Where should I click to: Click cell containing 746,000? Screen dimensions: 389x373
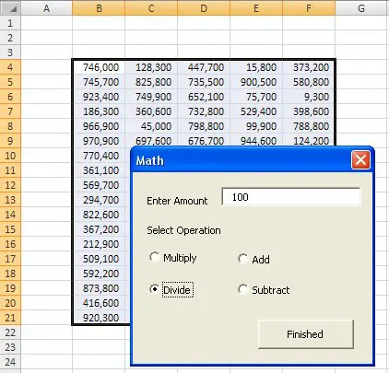point(99,67)
